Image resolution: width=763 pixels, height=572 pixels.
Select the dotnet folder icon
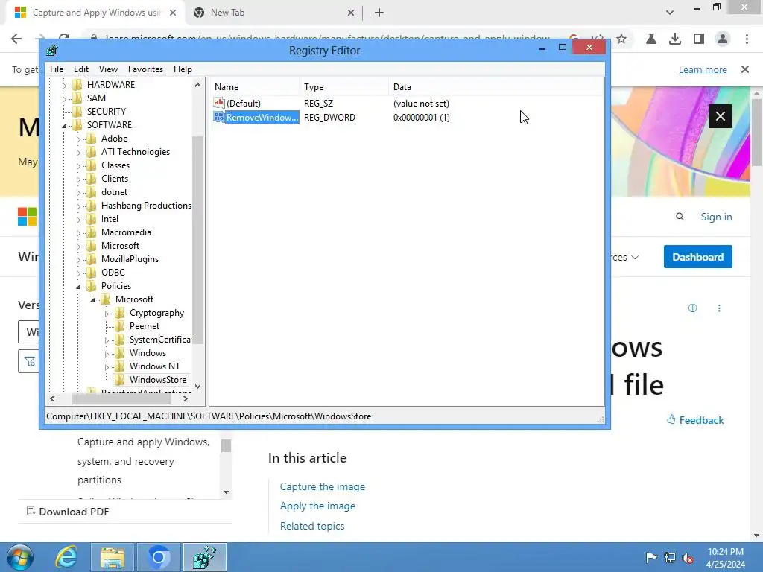pyautogui.click(x=92, y=192)
